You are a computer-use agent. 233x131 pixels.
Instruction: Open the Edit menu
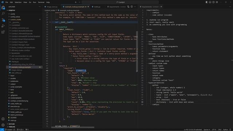pyautogui.click(x=11, y=2)
